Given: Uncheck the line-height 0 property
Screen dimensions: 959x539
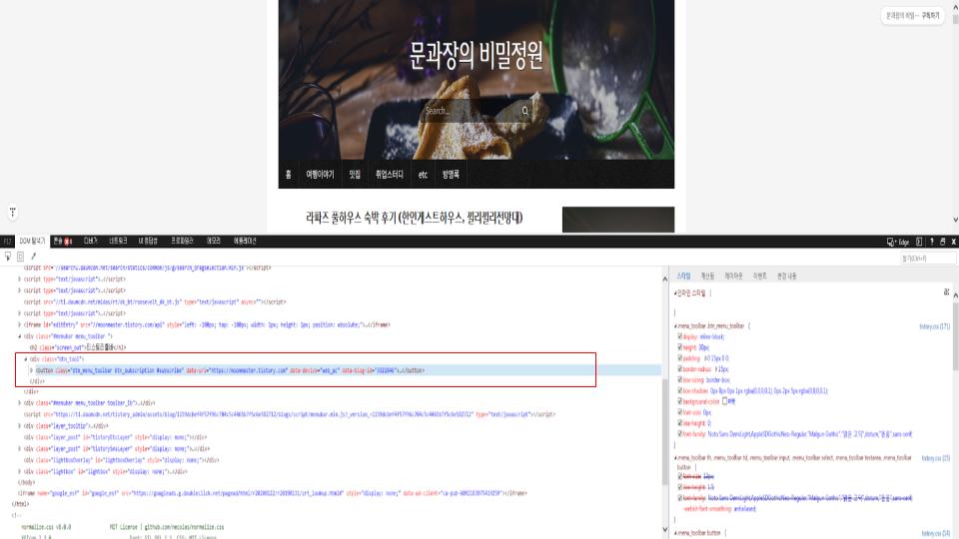Looking at the screenshot, I should pyautogui.click(x=679, y=423).
